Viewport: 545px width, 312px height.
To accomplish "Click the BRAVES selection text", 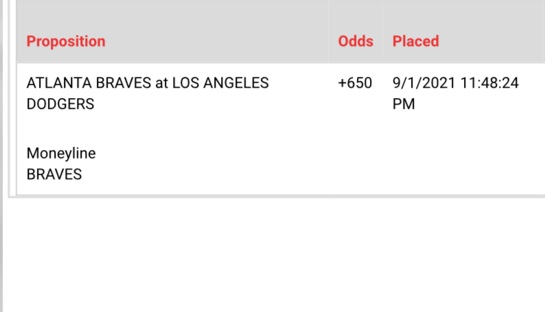I will coord(54,175).
